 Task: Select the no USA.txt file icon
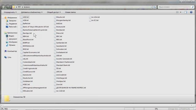point(90,17)
